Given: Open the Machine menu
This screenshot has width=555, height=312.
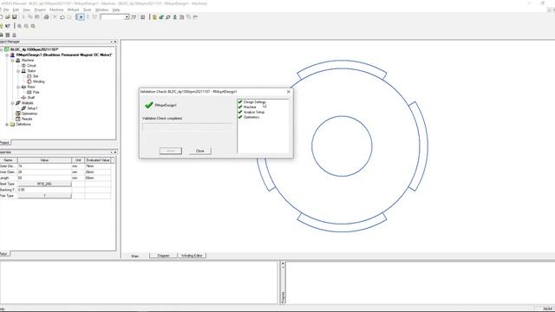Looking at the screenshot, I should tap(56, 10).
